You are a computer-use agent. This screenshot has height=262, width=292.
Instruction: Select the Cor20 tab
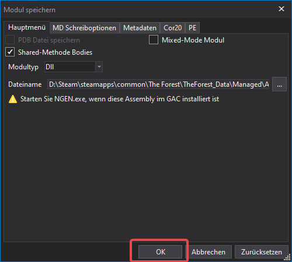tap(173, 28)
